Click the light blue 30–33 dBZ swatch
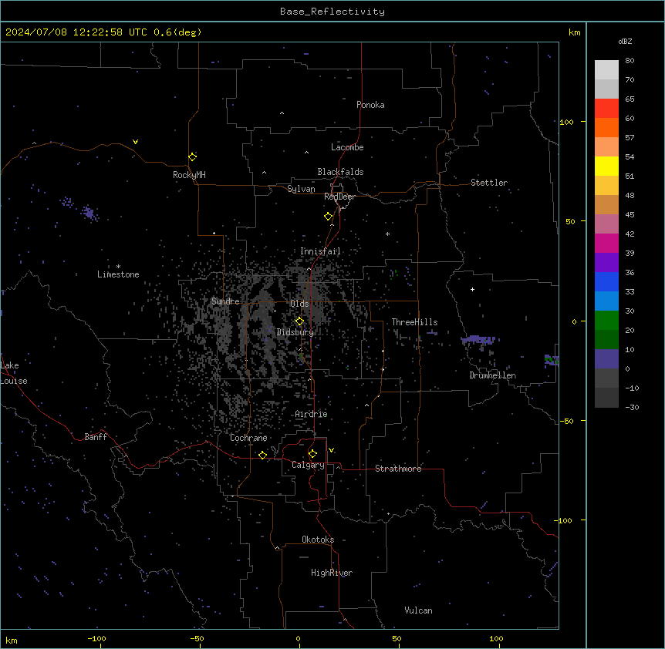The width and height of the screenshot is (665, 649). pyautogui.click(x=606, y=301)
